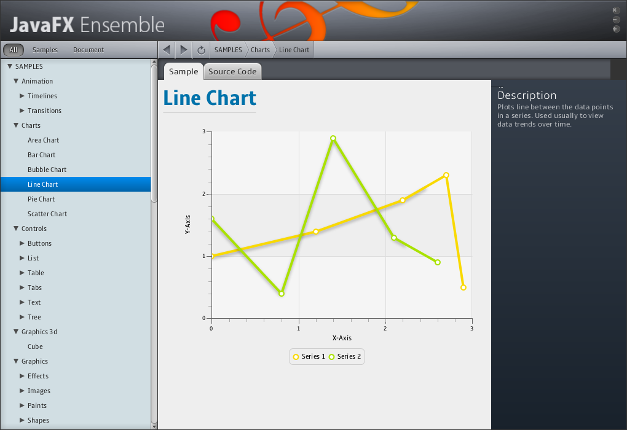Collapse the SAMPLES tree root
627x430 pixels.
tap(10, 66)
